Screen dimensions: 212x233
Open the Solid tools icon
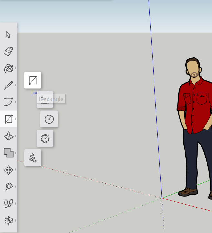pos(8,153)
